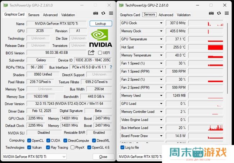The image size is (234, 163).
Task: Open the Hot Spot sensor dropdown arrow
Action: coord(161,47)
